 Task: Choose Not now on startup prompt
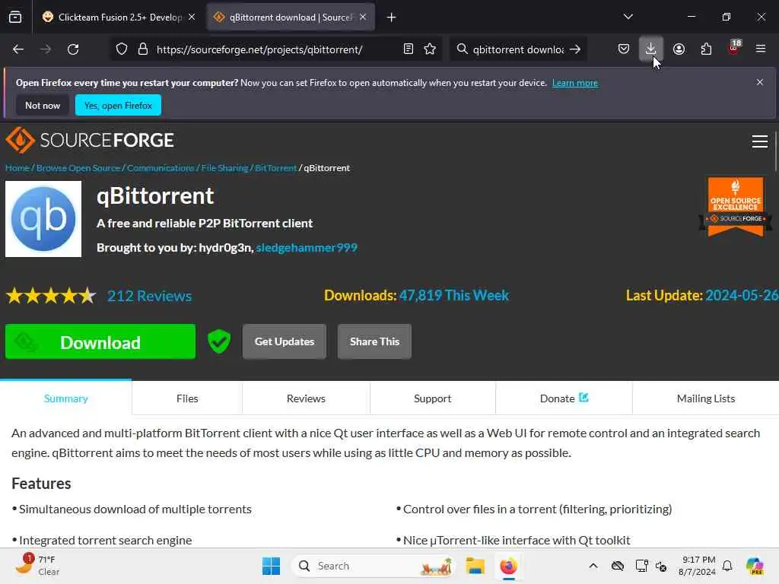pos(43,106)
